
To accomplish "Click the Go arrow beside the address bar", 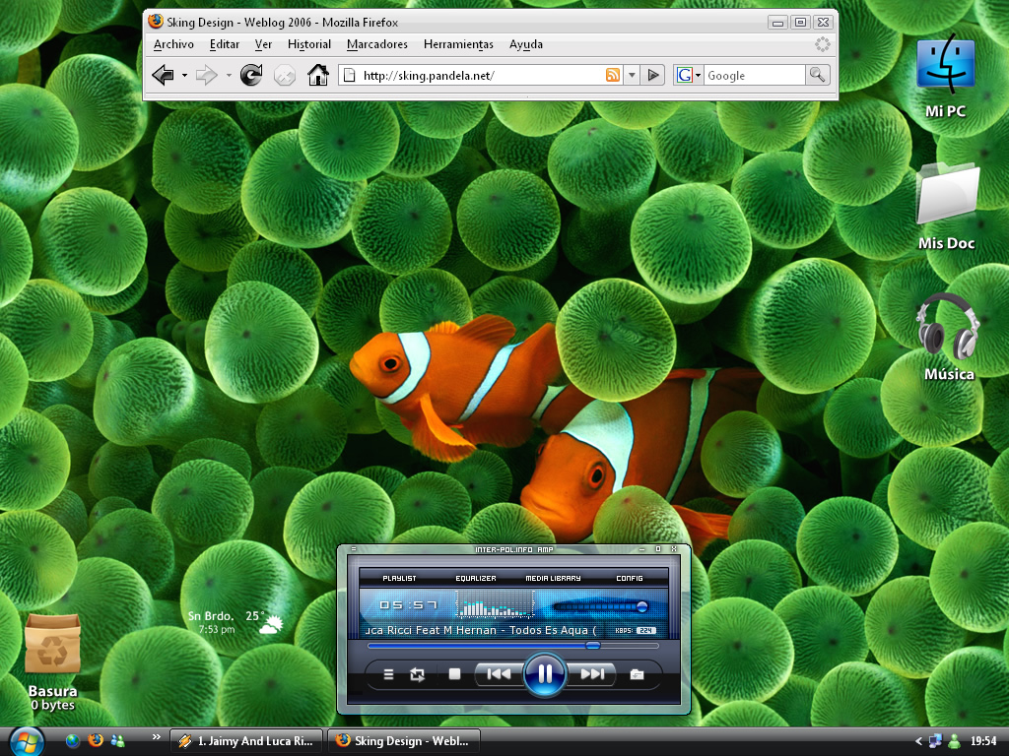I will (653, 75).
